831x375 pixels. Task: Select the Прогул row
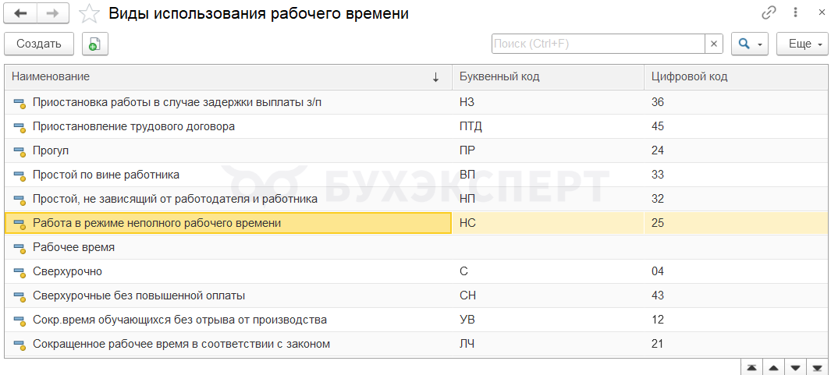[416, 150]
